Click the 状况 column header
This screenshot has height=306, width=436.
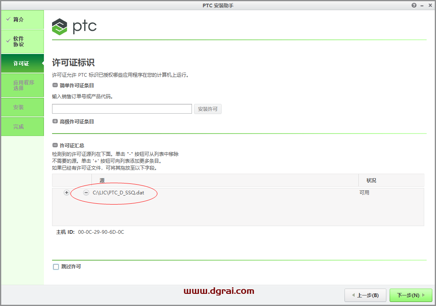point(391,180)
